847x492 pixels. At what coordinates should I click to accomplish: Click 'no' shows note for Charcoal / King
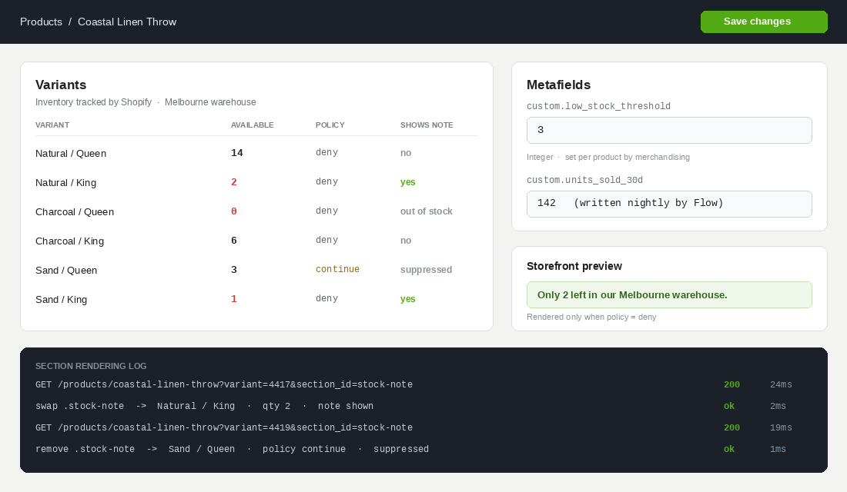(x=406, y=241)
